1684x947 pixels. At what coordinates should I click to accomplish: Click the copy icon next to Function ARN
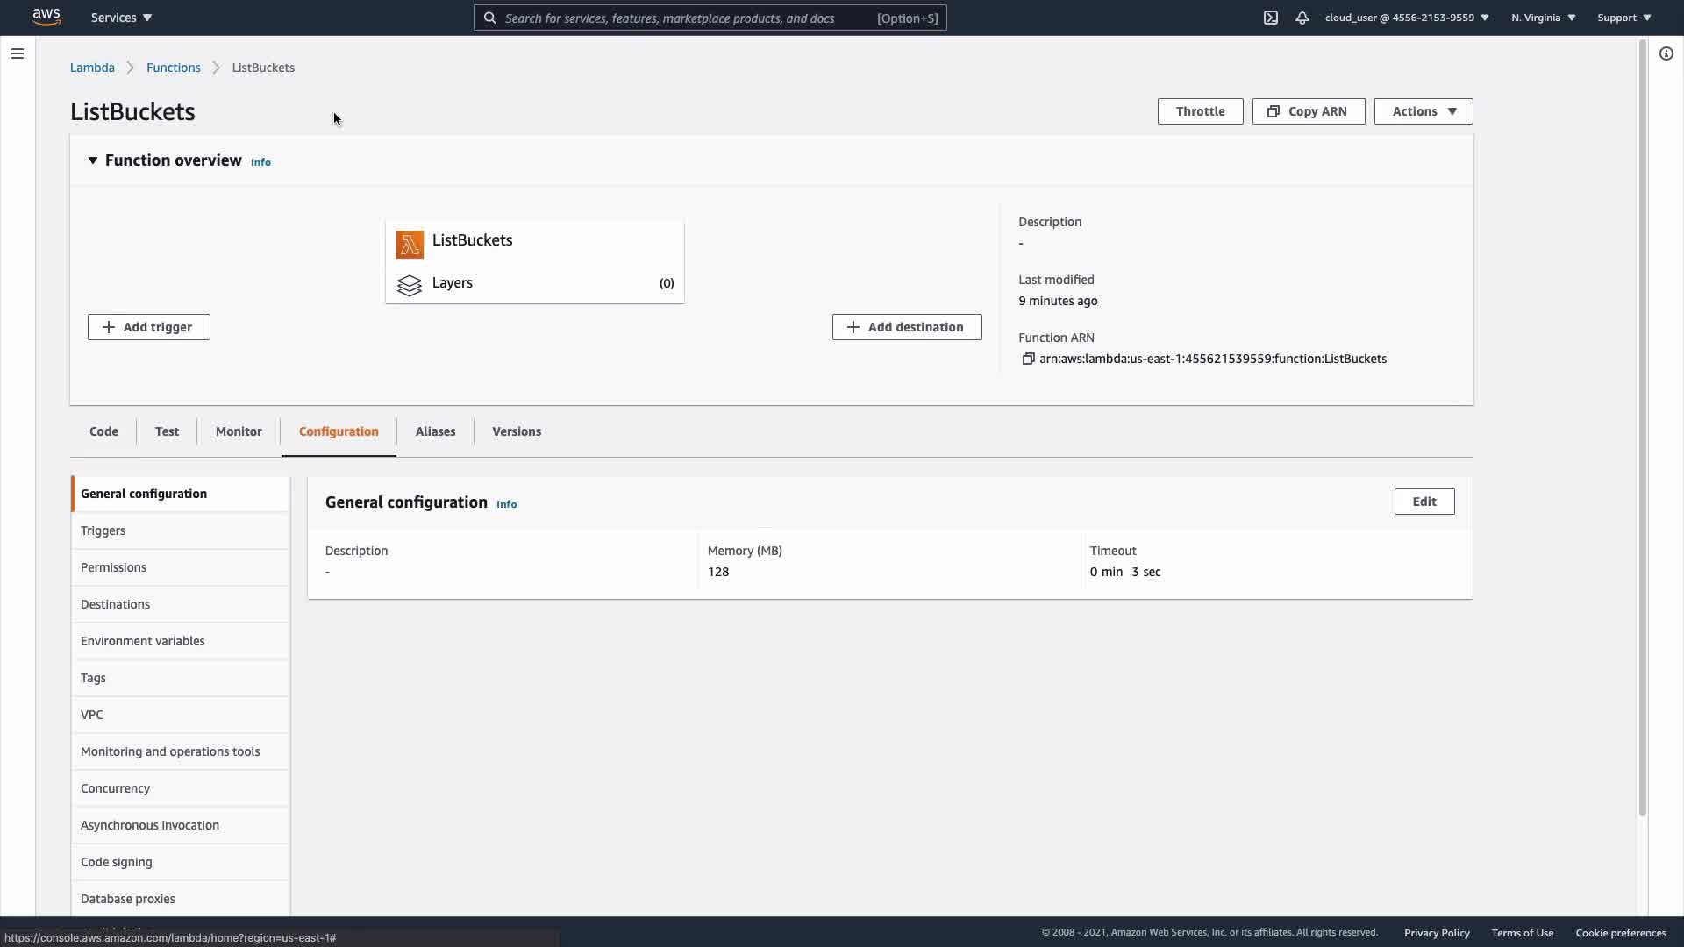[1028, 359]
